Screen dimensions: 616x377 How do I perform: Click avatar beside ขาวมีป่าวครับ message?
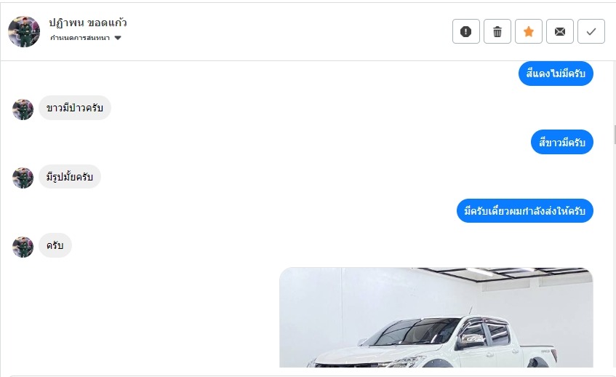23,109
